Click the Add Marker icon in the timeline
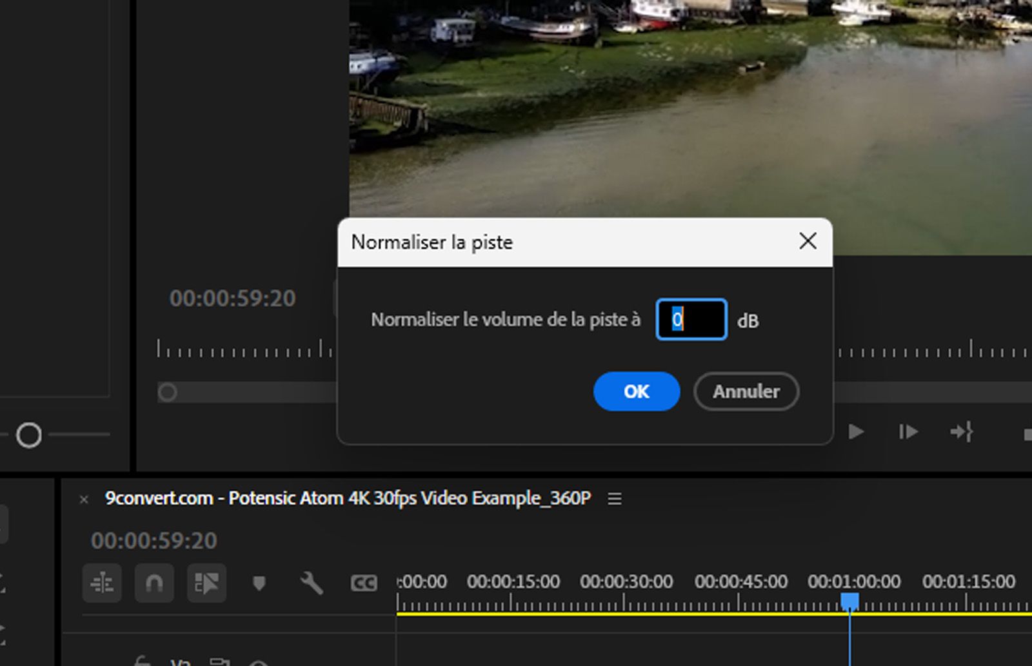The height and width of the screenshot is (666, 1032). click(x=259, y=583)
